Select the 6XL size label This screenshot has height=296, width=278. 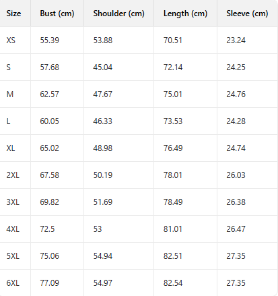tap(13, 283)
